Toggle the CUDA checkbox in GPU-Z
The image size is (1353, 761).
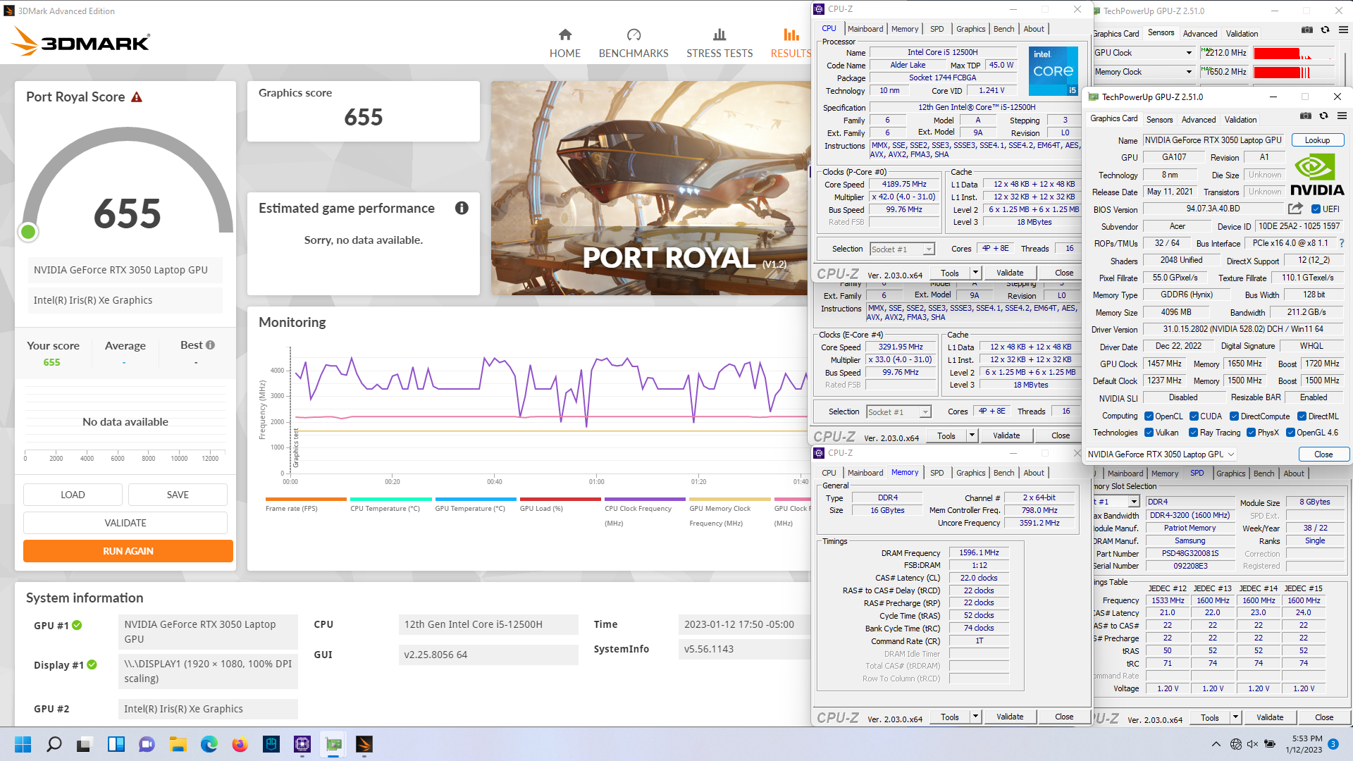[1194, 416]
